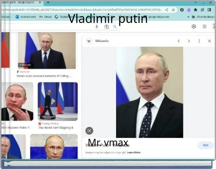Open the Foreign Policy image thumbnail
The width and height of the screenshot is (216, 169).
tap(58, 101)
